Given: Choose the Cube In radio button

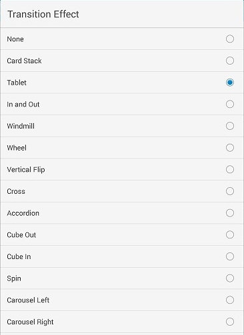Looking at the screenshot, I should coord(230,256).
